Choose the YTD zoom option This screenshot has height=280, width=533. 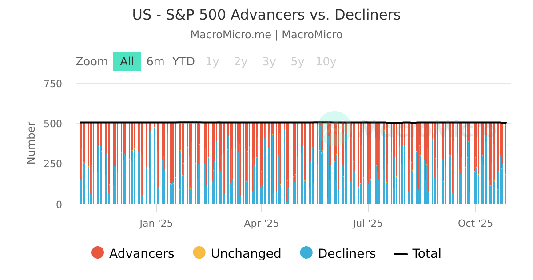tap(183, 61)
